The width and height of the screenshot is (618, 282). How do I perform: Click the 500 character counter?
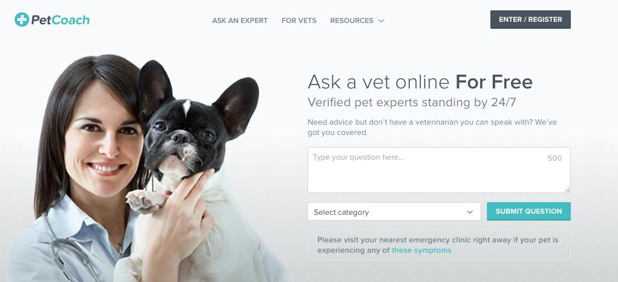pos(555,159)
